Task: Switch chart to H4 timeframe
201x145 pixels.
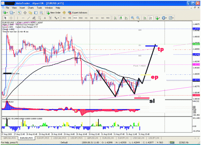Action: click(x=91, y=18)
